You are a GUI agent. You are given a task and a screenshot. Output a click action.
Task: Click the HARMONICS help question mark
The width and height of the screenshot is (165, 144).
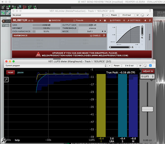point(104,36)
